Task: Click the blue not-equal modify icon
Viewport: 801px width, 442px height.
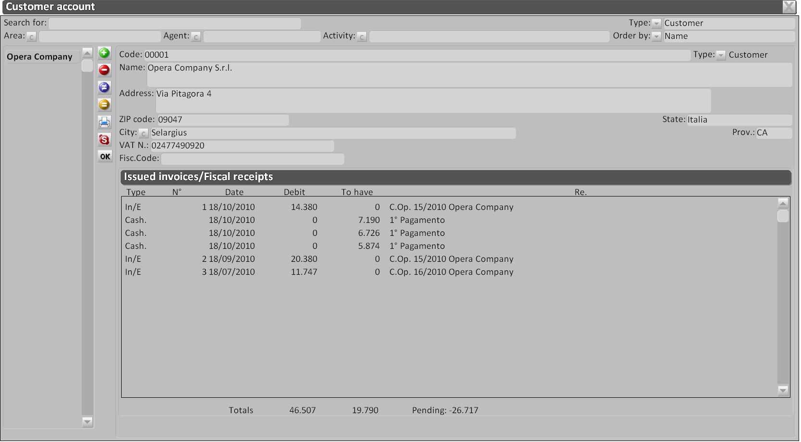Action: pyautogui.click(x=104, y=87)
